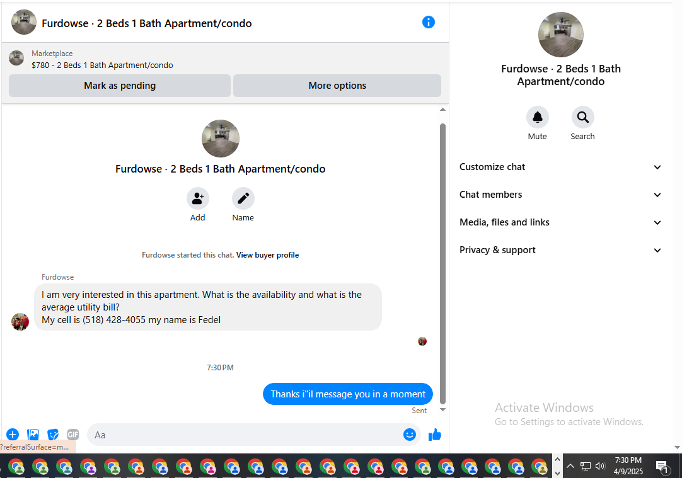Viewport: 682px width, 478px height.
Task: Show hidden system tray icons chevron
Action: tap(570, 466)
